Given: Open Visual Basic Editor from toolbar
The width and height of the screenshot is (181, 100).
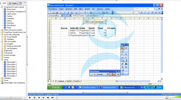Looking at the screenshot, I should click(x=107, y=75).
